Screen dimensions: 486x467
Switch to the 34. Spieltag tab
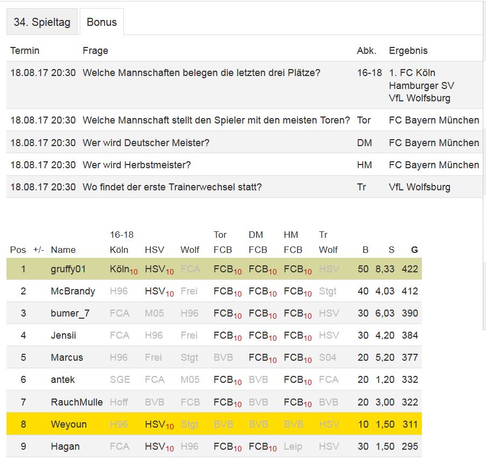[42, 22]
